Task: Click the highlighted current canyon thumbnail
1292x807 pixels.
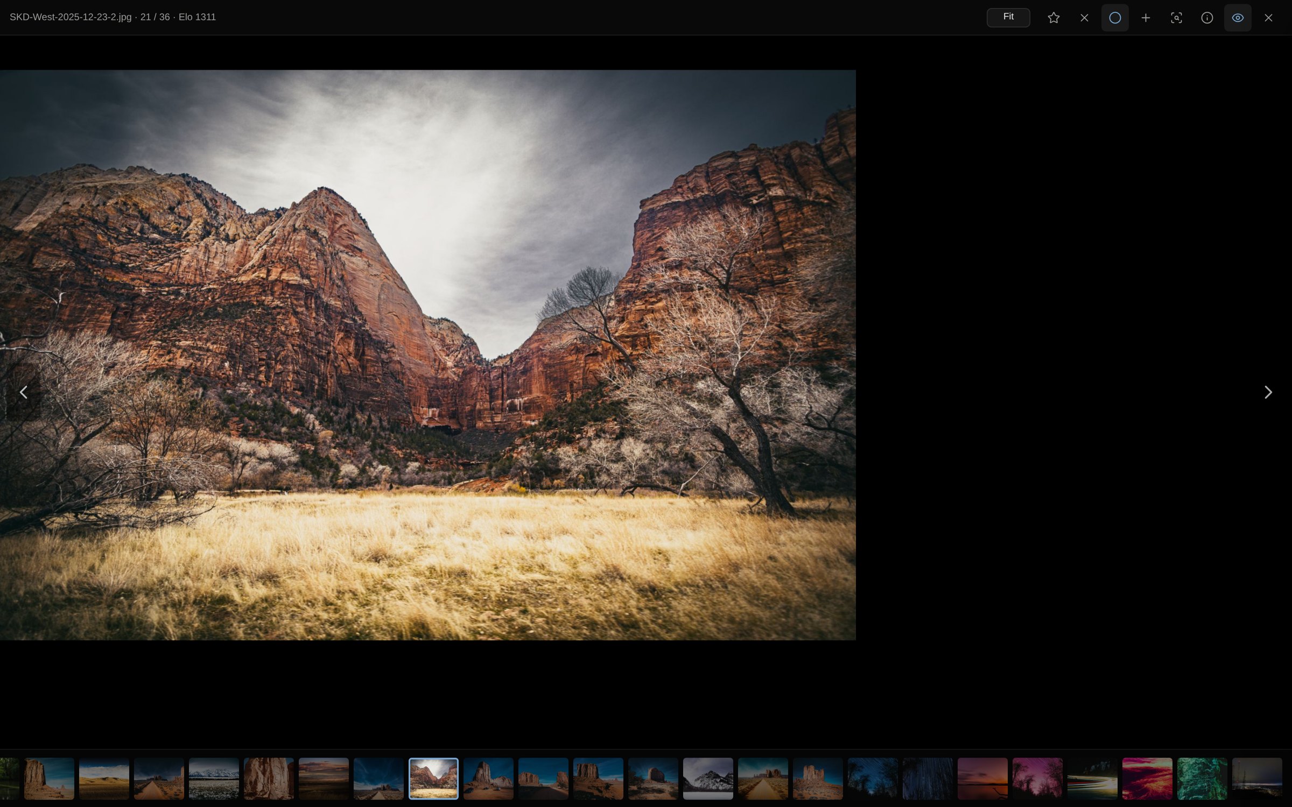Action: (433, 778)
